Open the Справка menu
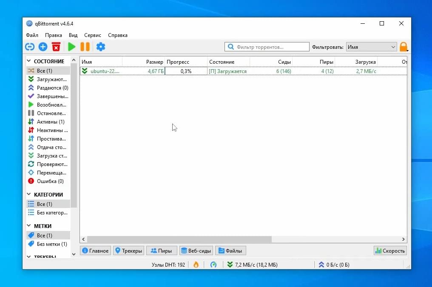This screenshot has width=432, height=287. click(x=118, y=35)
